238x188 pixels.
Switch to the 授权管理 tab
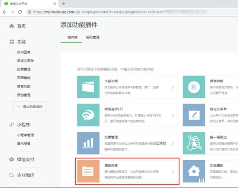[93, 37]
